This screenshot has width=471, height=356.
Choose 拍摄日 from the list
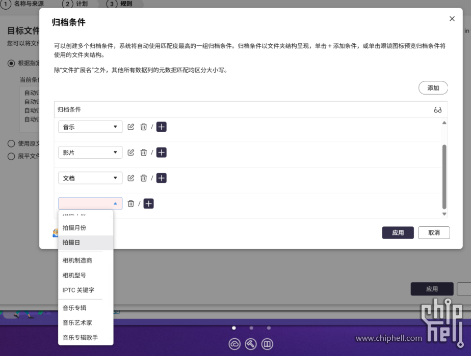click(86, 243)
